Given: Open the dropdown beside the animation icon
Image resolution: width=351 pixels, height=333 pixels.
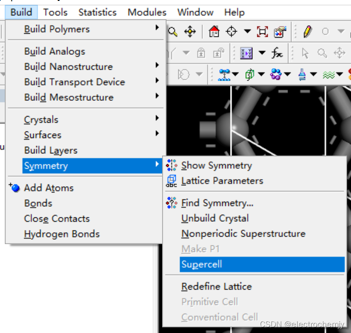Looking at the screenshot, I should click(x=262, y=53).
